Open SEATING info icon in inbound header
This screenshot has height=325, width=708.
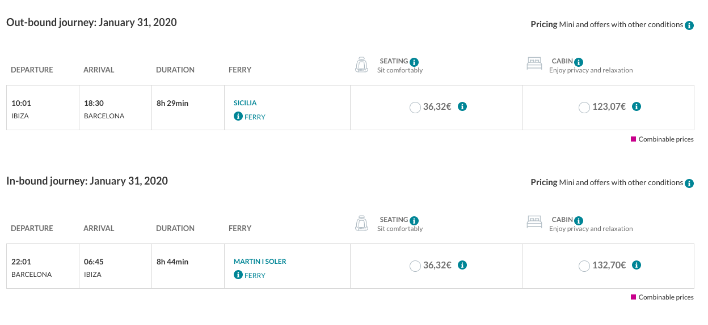(414, 220)
